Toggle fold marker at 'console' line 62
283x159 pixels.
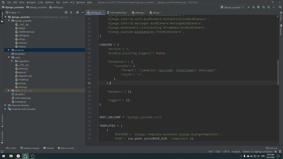tap(98, 66)
